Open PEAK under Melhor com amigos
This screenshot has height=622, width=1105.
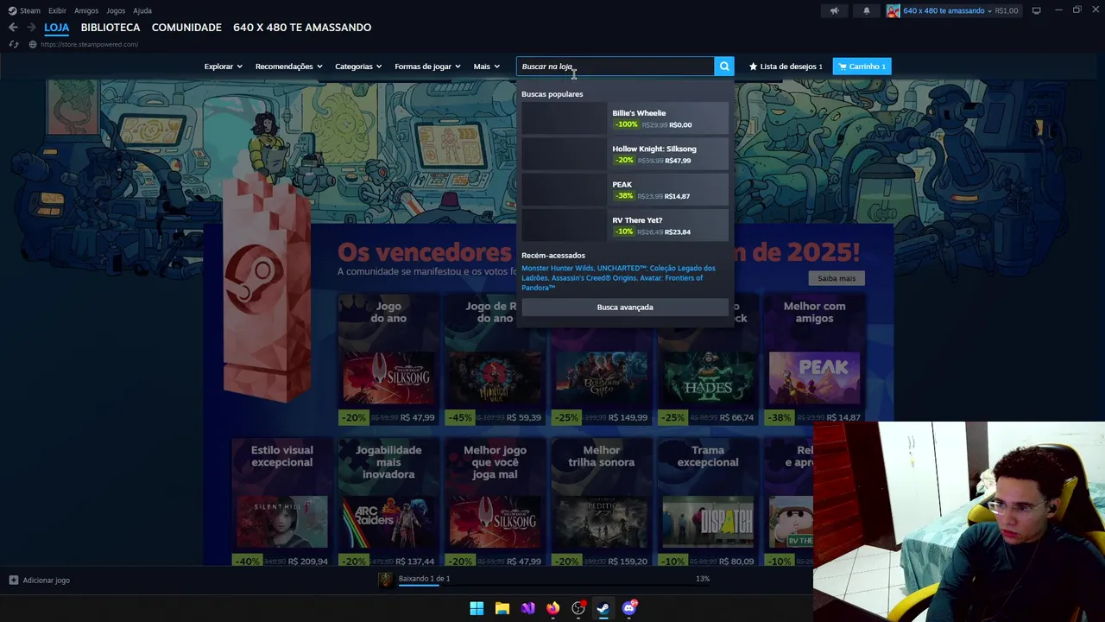coord(814,378)
